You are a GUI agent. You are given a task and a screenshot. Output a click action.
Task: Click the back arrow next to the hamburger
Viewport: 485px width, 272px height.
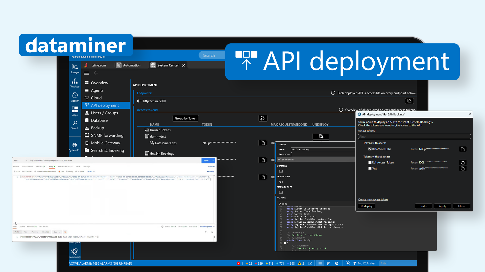96,73
